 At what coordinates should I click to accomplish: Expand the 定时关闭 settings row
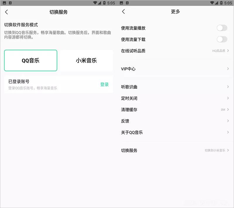175,98
